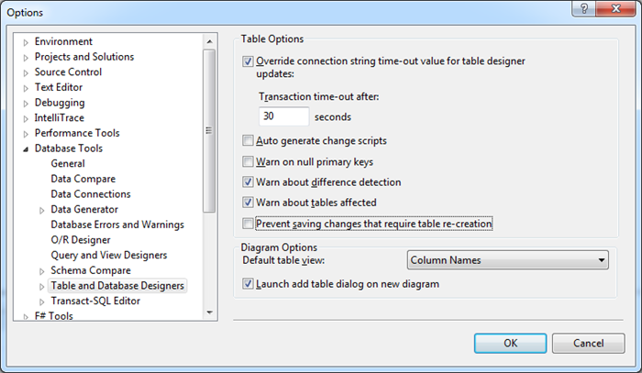Toggle Override connection string time-out checkbox
Screen dimensions: 642x373
pyautogui.click(x=248, y=61)
